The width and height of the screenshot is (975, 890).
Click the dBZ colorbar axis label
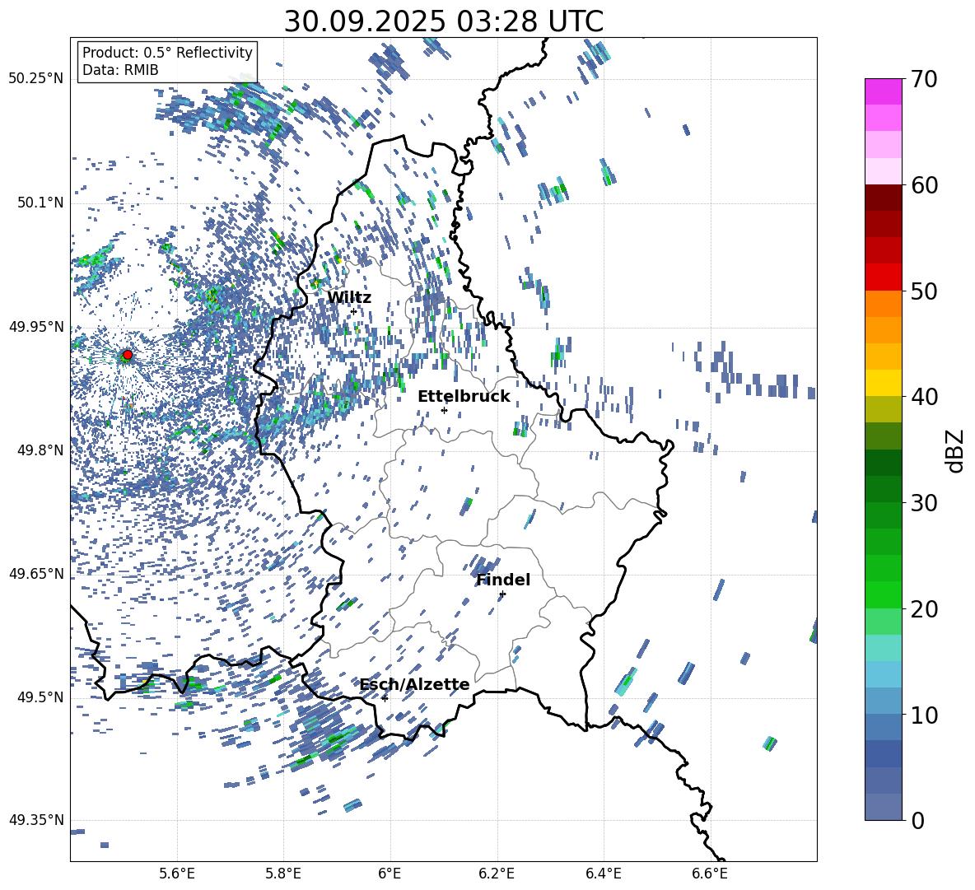click(x=955, y=450)
